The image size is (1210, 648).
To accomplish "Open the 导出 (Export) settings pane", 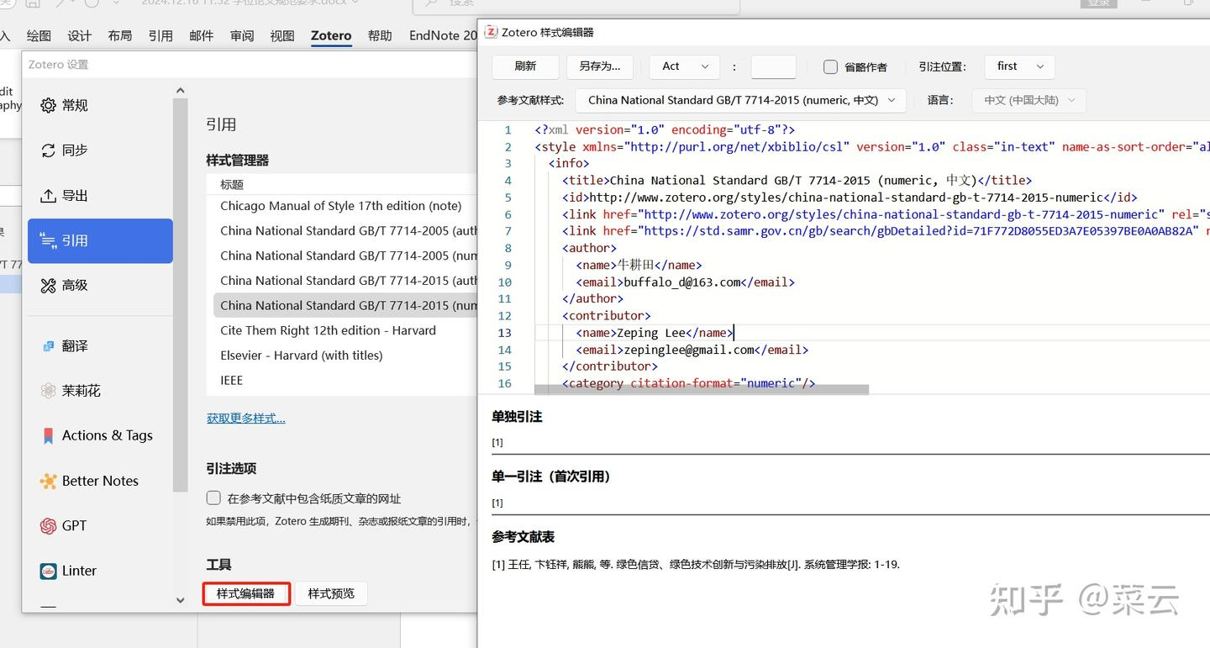I will click(75, 196).
